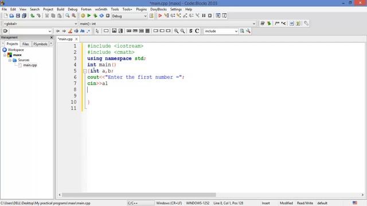Click the Zoom out icon

(x=182, y=31)
